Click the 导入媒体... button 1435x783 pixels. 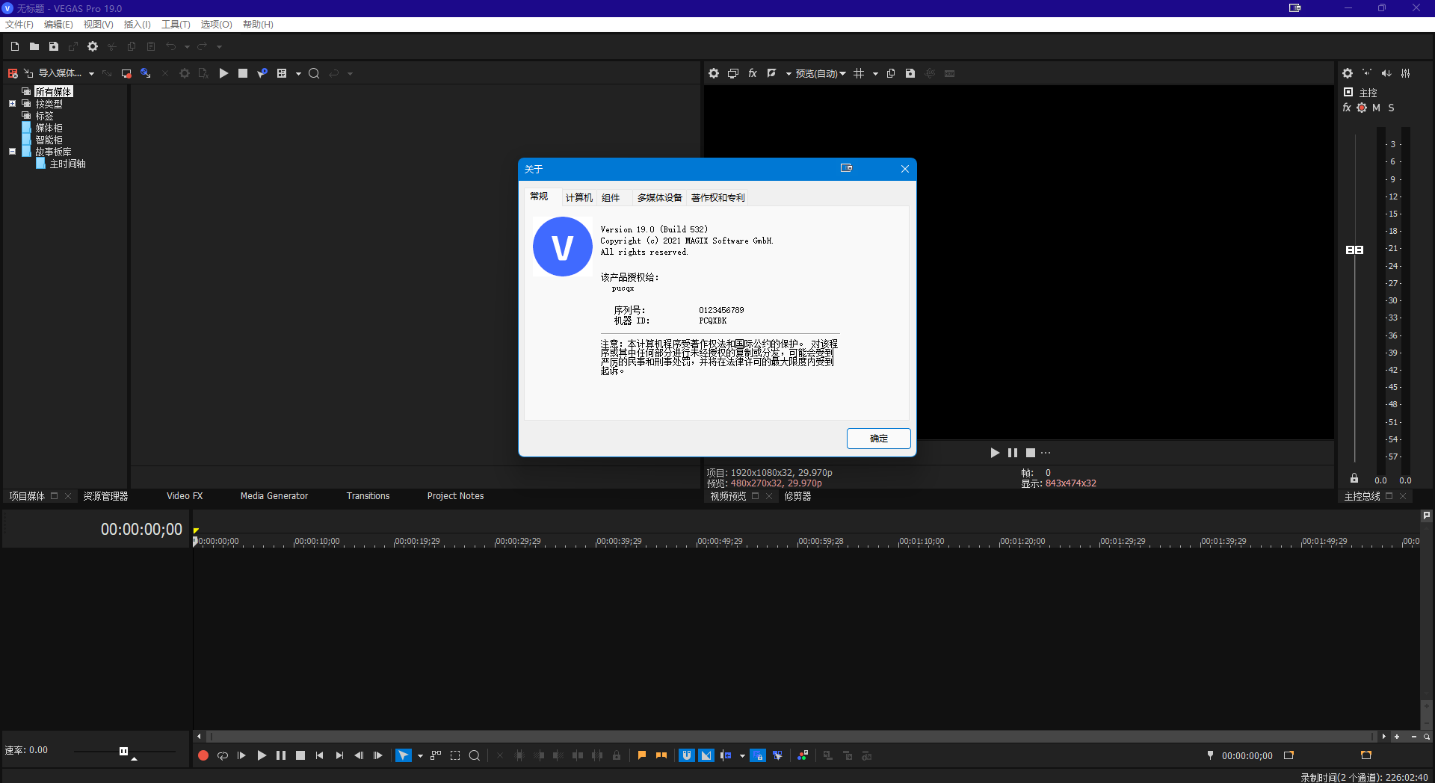coord(60,73)
